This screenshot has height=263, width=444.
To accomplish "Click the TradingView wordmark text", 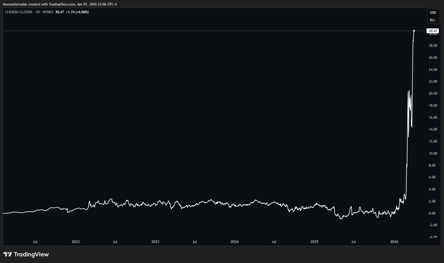I will 31,254.
